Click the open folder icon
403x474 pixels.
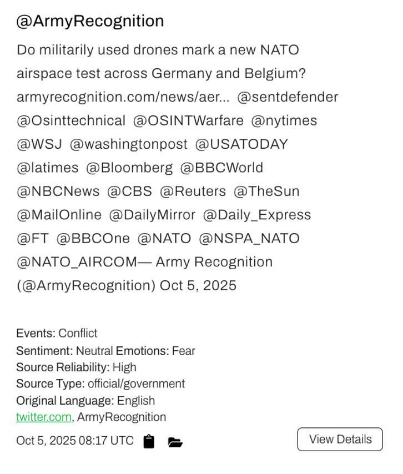[175, 442]
